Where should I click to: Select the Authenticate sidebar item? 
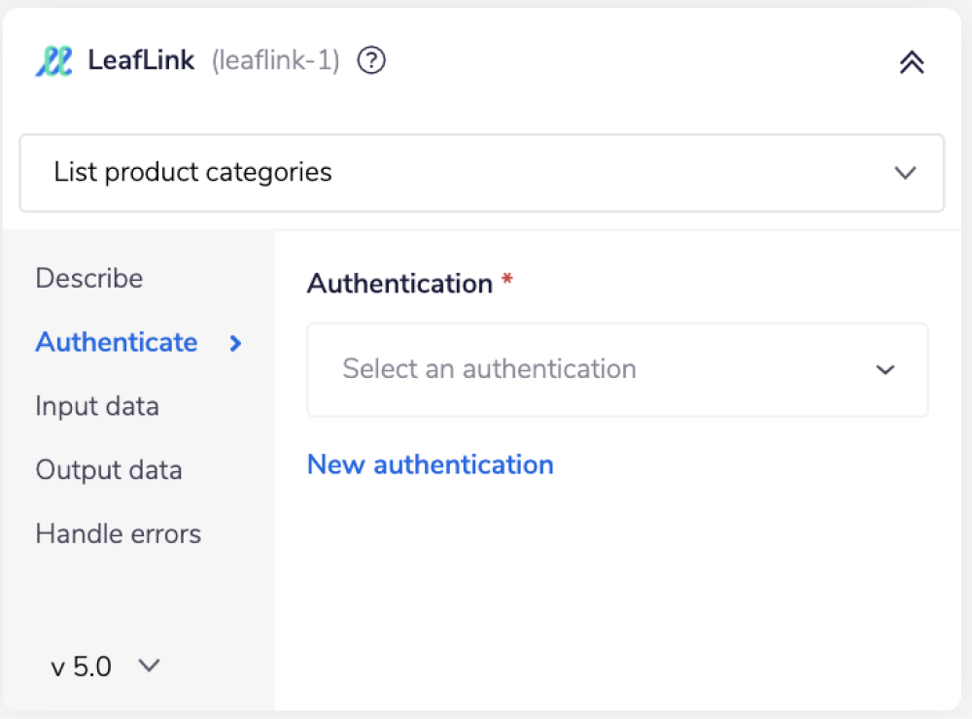point(116,342)
